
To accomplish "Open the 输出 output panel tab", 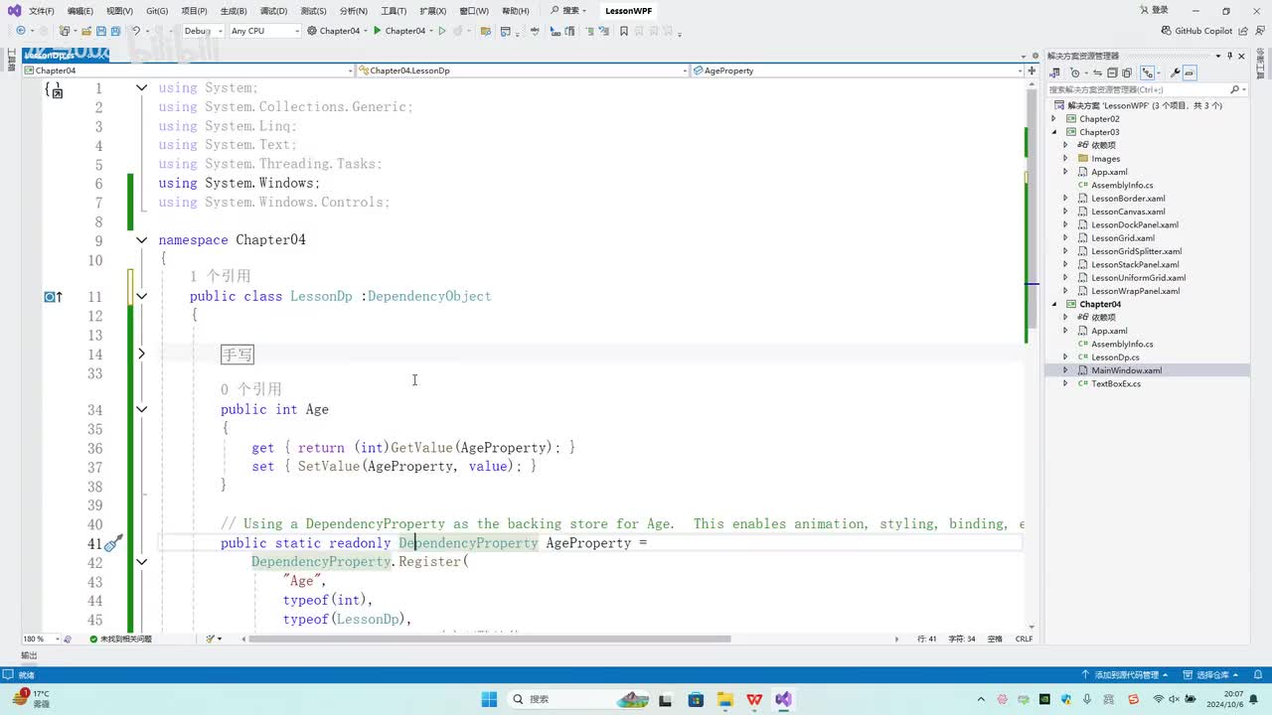I will point(29,655).
